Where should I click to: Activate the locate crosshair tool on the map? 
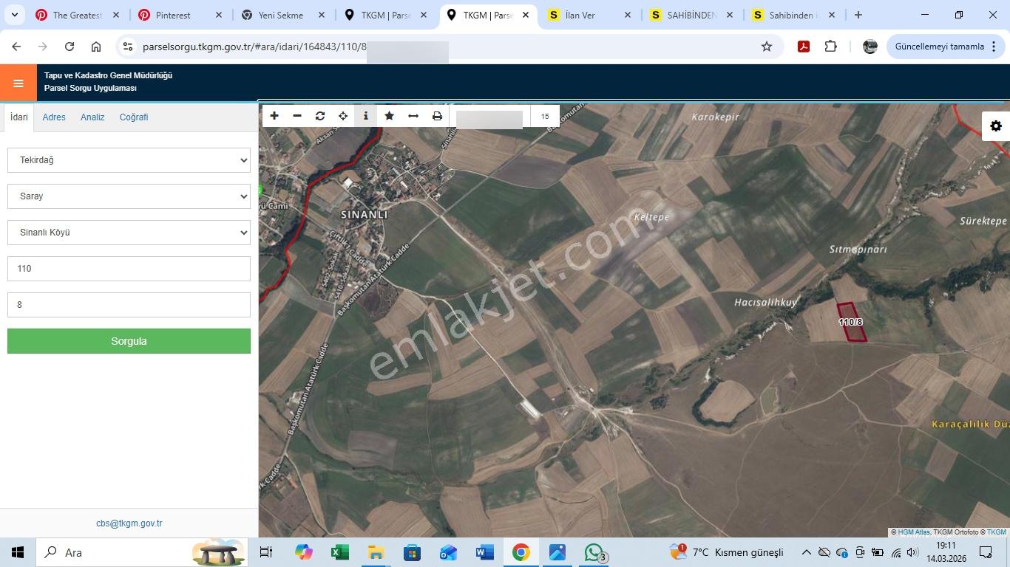click(x=343, y=116)
